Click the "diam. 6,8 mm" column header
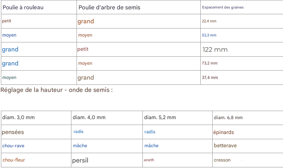The image size is (283, 168). click(x=228, y=118)
